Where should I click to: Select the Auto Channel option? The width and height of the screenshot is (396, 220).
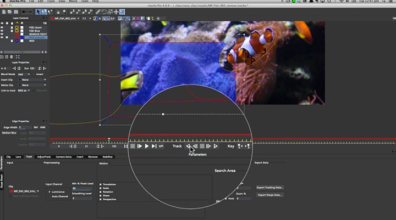(50, 196)
